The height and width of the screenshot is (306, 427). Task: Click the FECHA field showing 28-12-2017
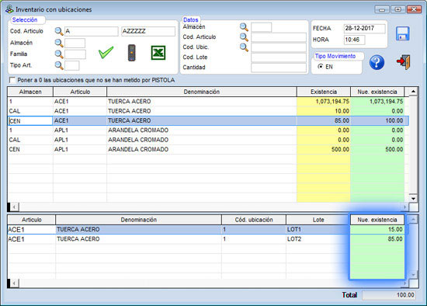coord(365,28)
